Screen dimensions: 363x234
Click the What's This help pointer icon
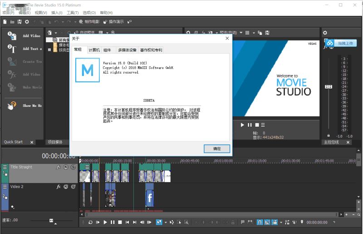coord(129,22)
